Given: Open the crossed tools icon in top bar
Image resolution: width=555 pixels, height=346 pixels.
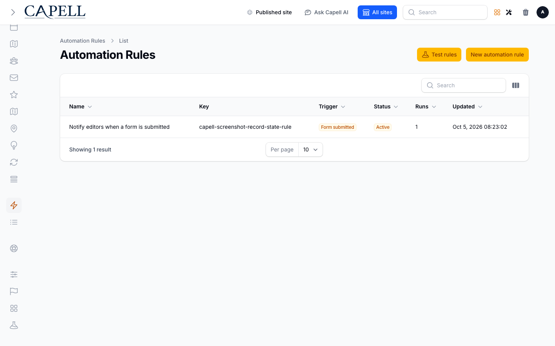Looking at the screenshot, I should pyautogui.click(x=509, y=12).
